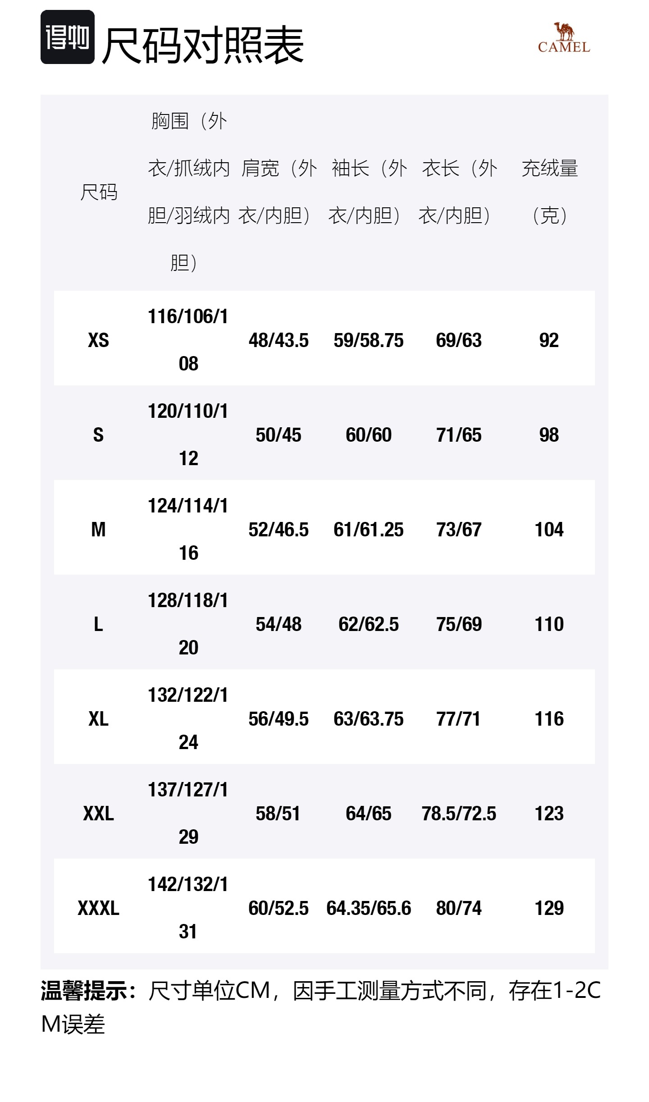649x1102 pixels.
Task: Pick the L size row label
Action: click(99, 624)
